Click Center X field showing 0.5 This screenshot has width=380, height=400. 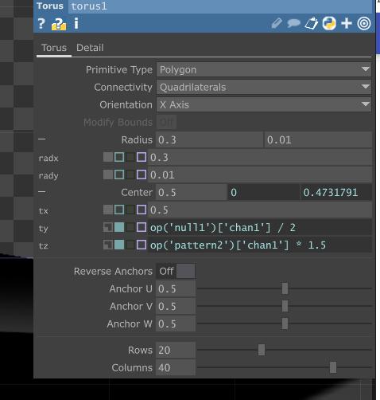(192, 192)
